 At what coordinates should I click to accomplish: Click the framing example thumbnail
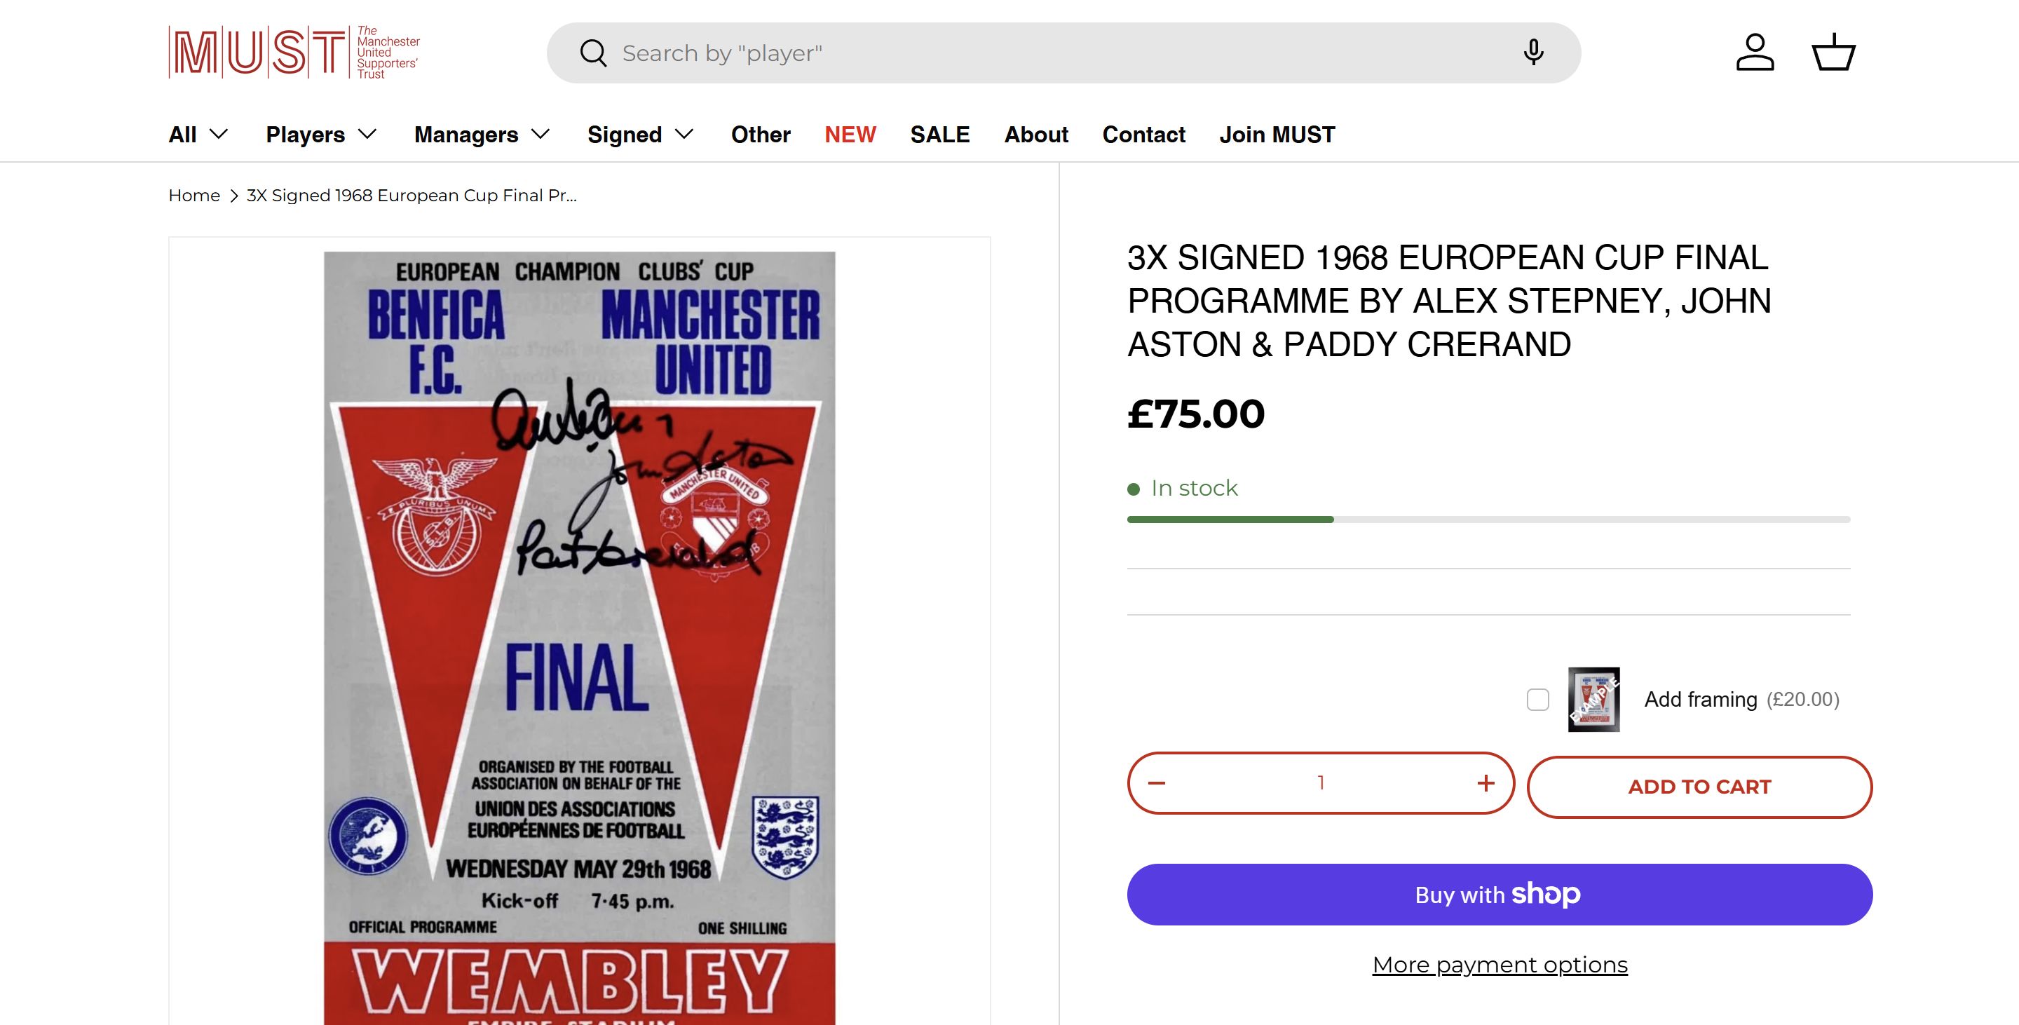click(x=1593, y=699)
